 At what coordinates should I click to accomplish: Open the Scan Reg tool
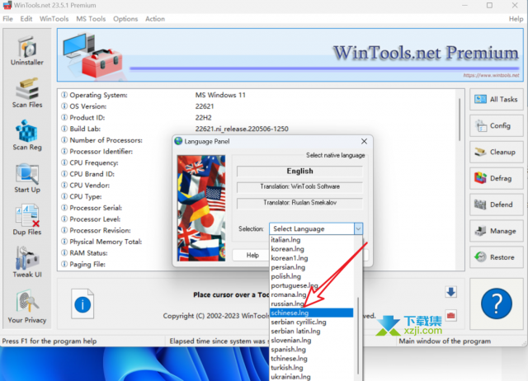(x=27, y=135)
